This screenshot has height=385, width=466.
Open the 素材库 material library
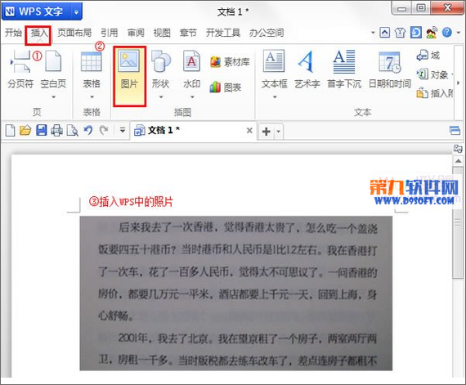click(x=230, y=62)
